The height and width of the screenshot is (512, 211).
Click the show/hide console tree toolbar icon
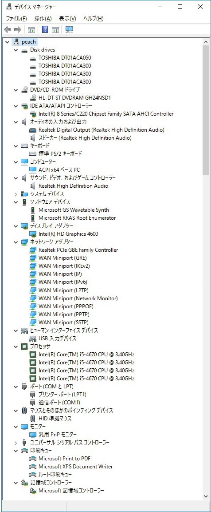point(31,29)
